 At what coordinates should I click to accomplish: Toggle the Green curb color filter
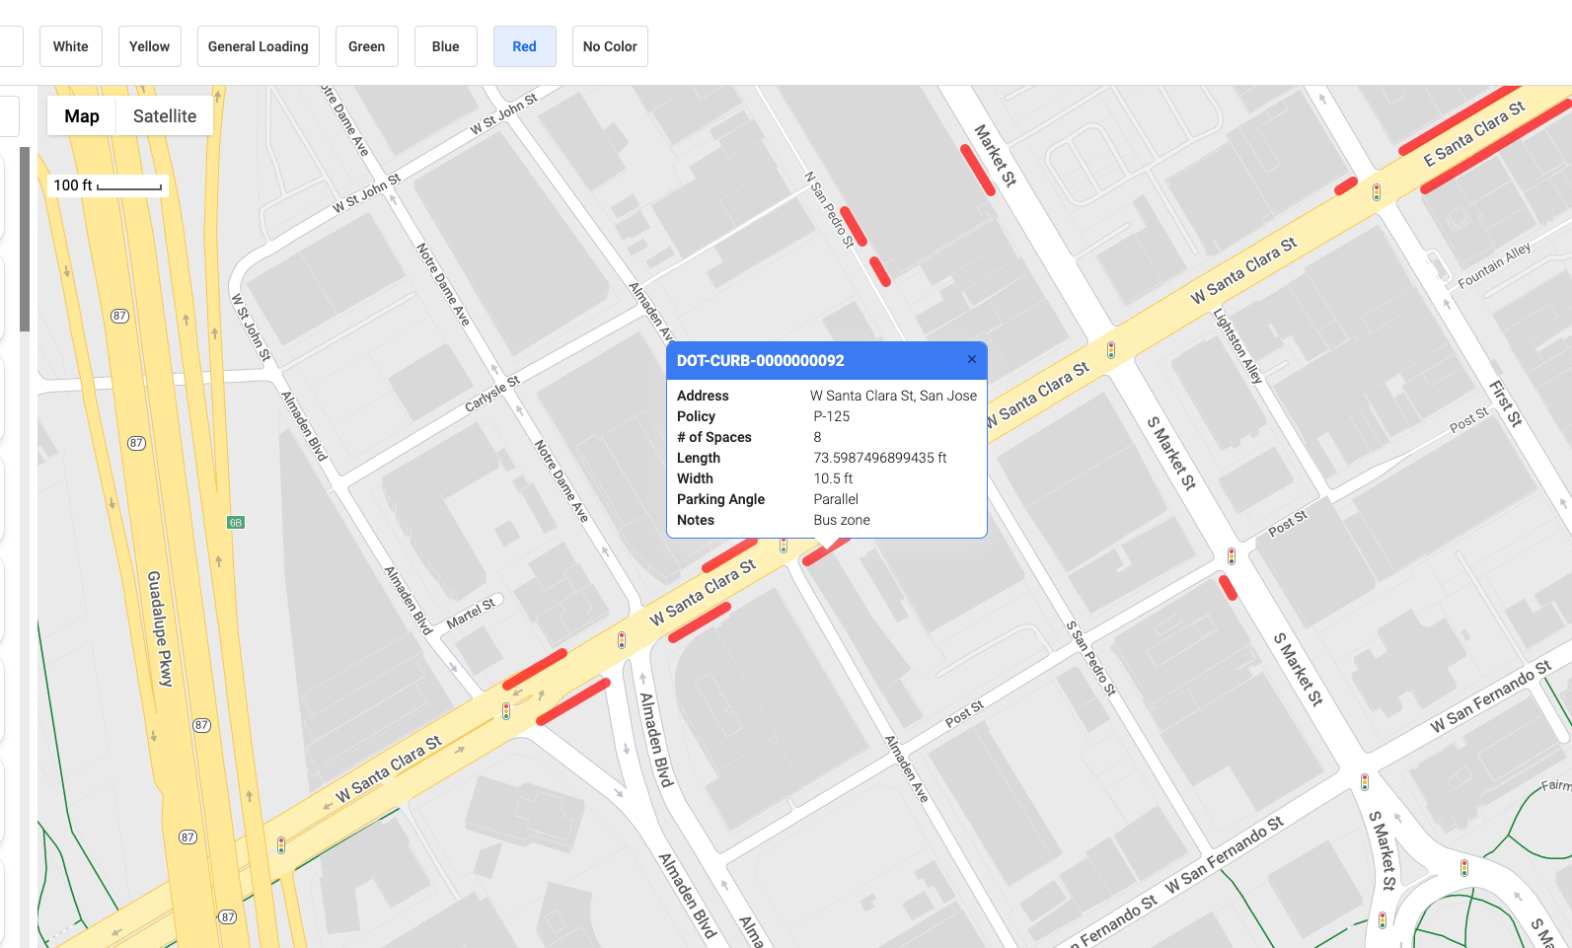click(367, 46)
